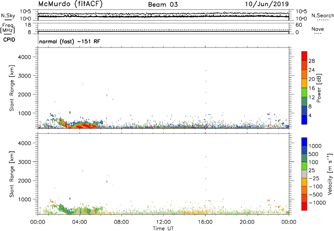
Task: Pick the bright blue top Velocity bar segment
Action: [x=304, y=142]
